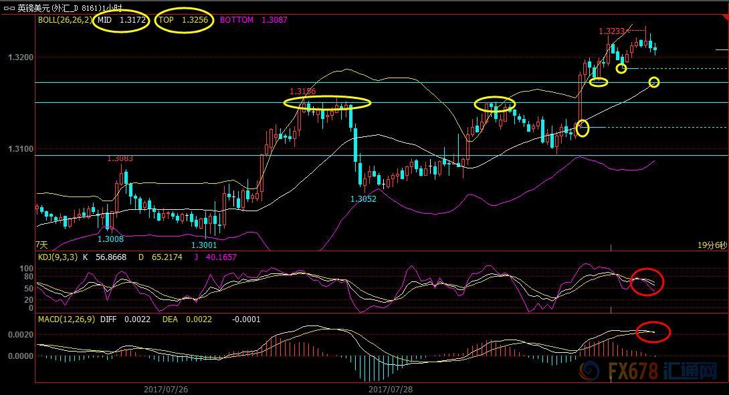Click the 2017/07/28 date label
Viewport: 729px width, 395px height.
[391, 388]
